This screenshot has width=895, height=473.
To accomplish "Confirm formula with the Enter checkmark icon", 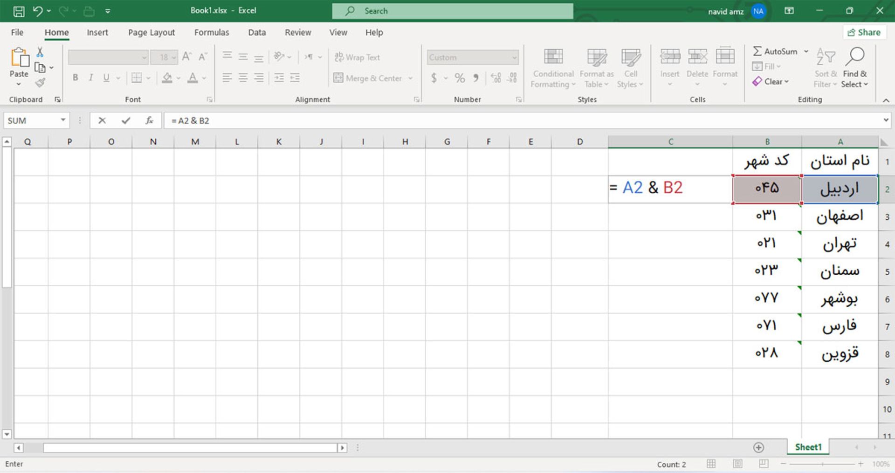I will (x=125, y=121).
